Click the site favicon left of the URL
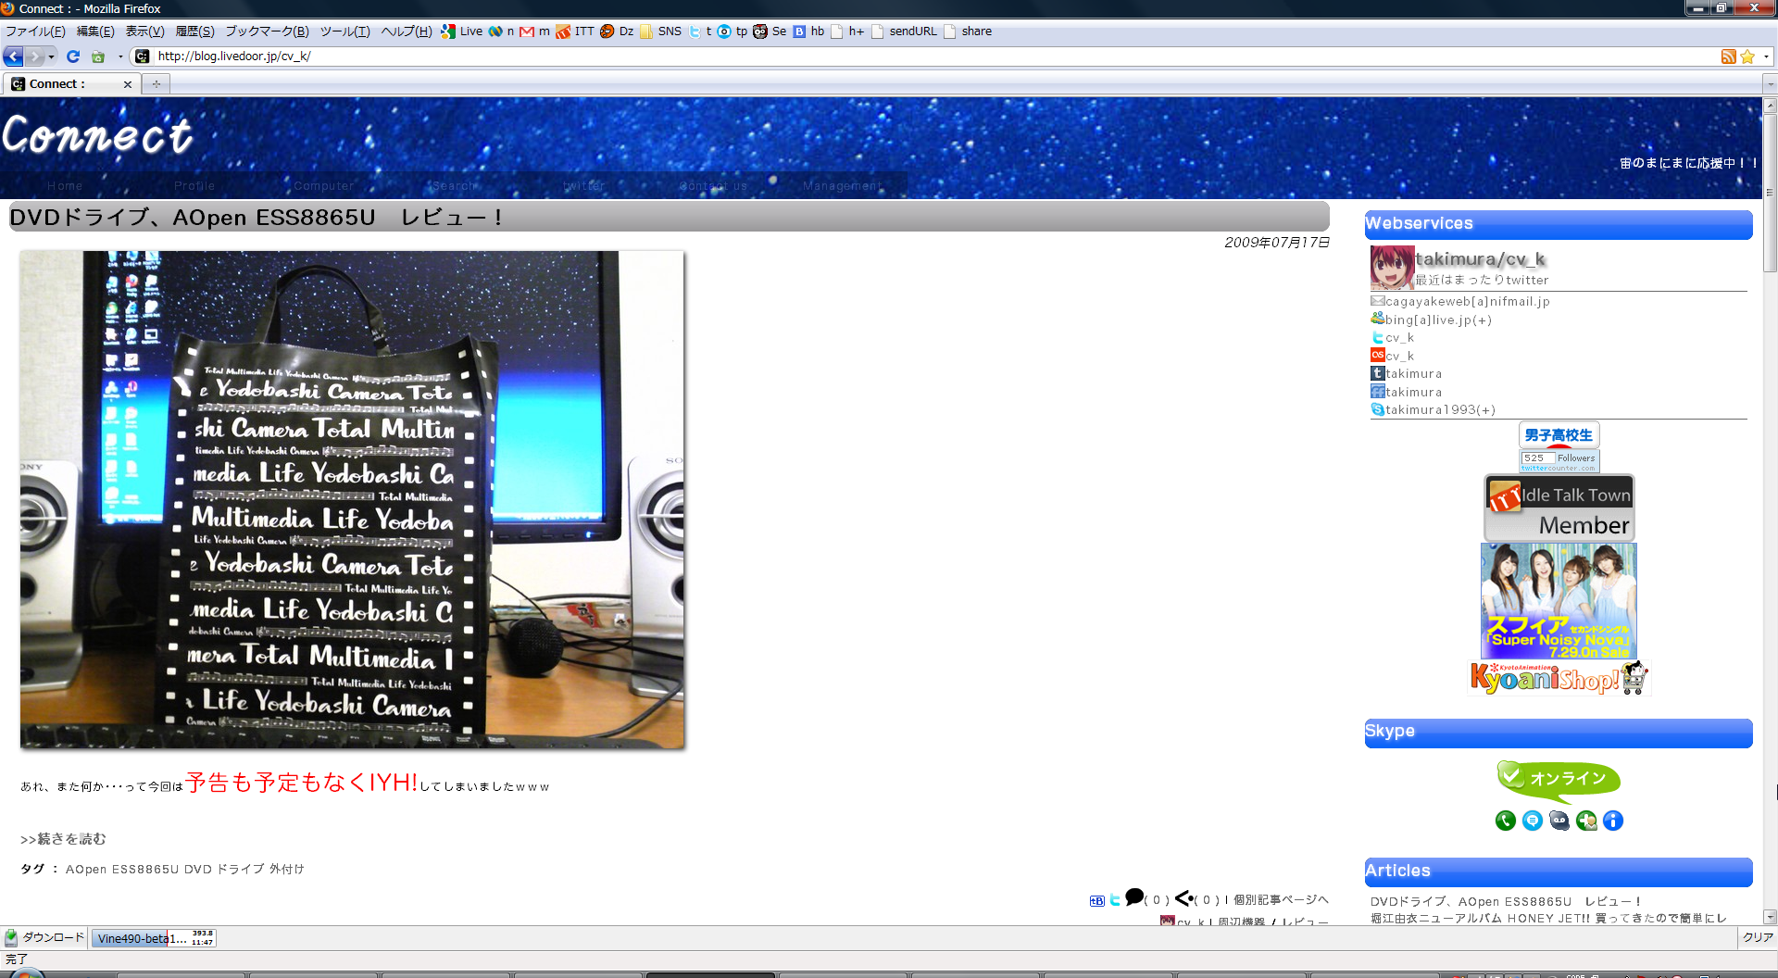 click(142, 56)
